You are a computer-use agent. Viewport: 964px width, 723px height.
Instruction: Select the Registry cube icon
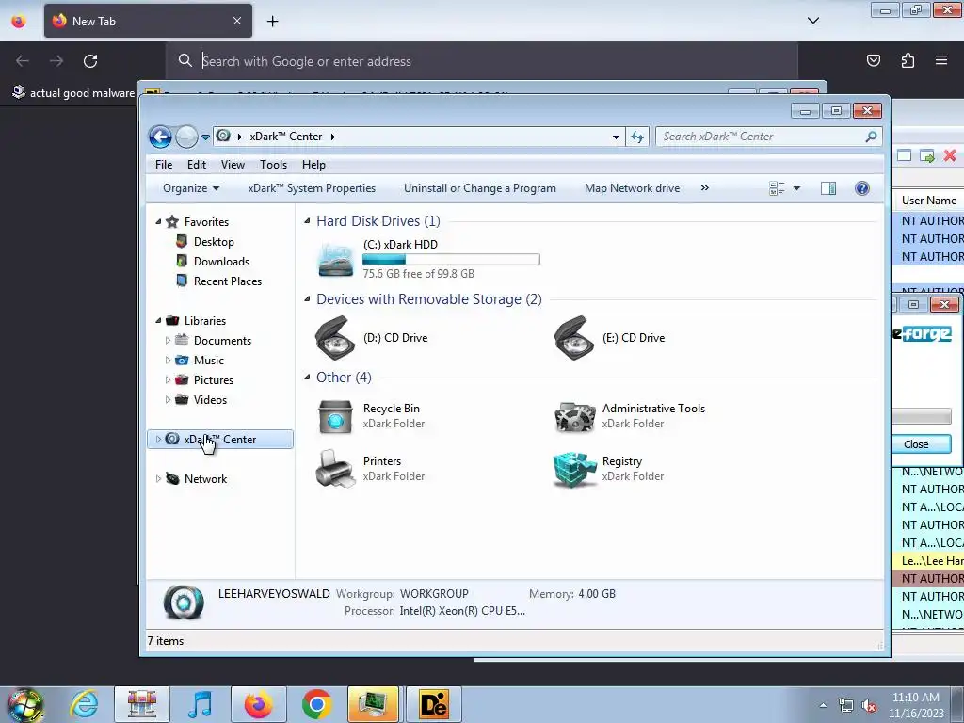[x=574, y=470]
